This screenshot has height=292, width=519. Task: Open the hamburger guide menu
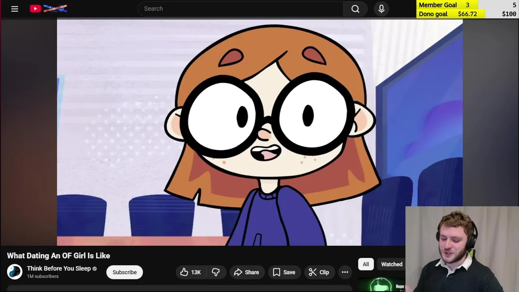[x=15, y=9]
